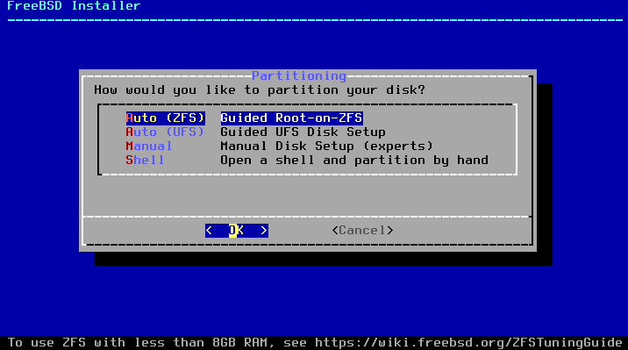
Task: Click the Manual Disk Setup (experts) text
Action: pos(327,146)
